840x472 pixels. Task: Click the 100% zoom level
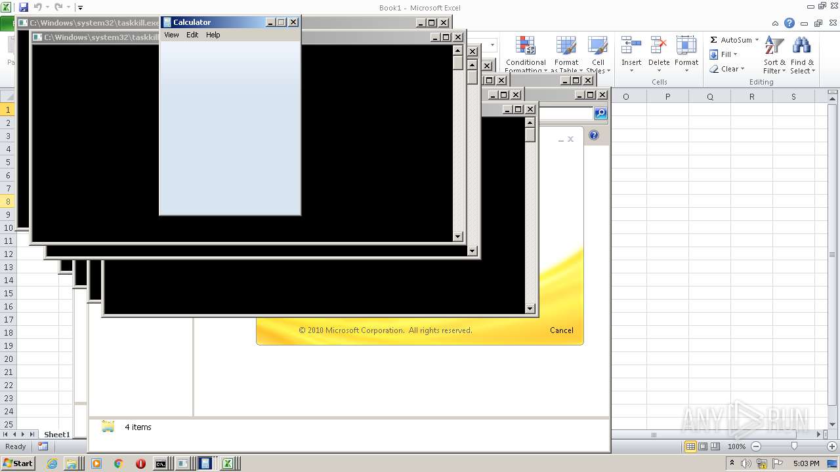(736, 446)
